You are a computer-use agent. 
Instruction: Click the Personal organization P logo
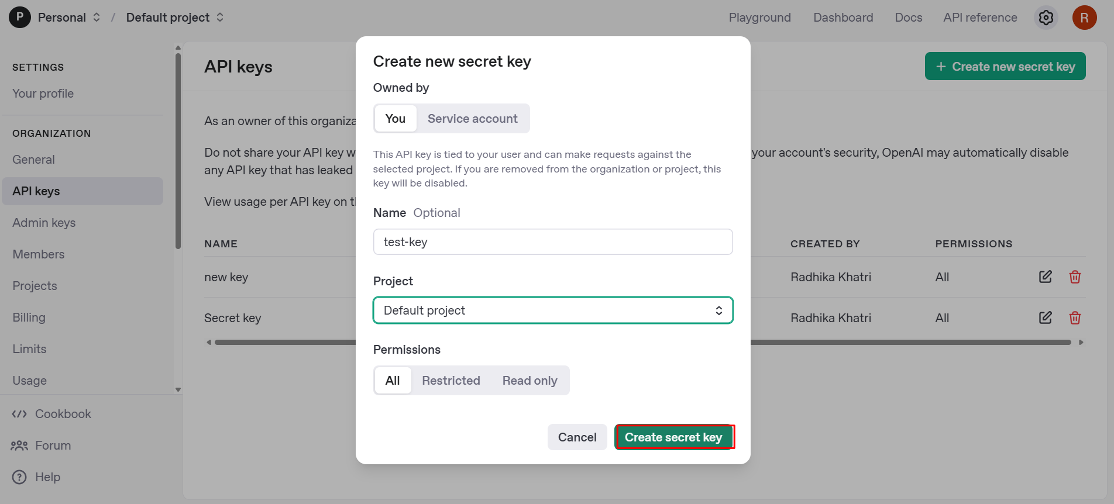click(20, 18)
